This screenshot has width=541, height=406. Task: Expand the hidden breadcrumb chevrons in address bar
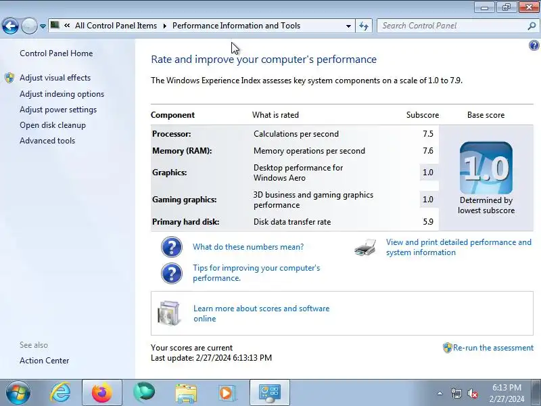tap(67, 26)
